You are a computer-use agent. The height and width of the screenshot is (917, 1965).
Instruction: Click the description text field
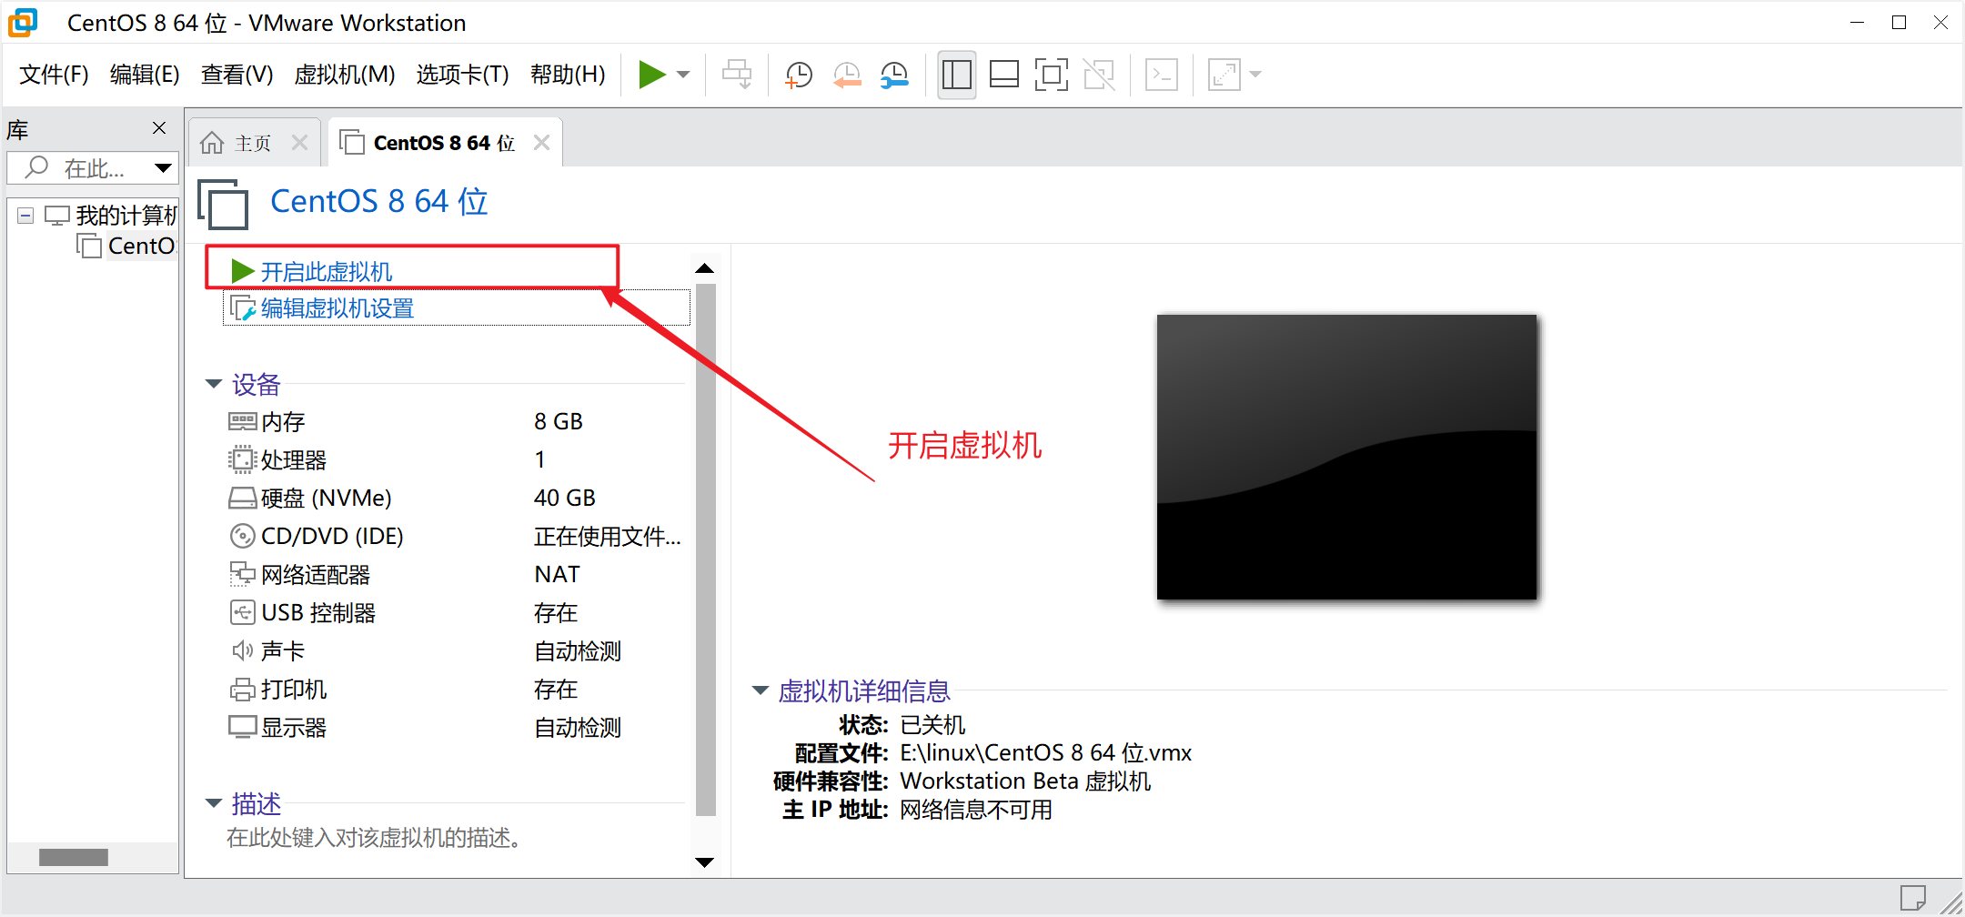[374, 838]
